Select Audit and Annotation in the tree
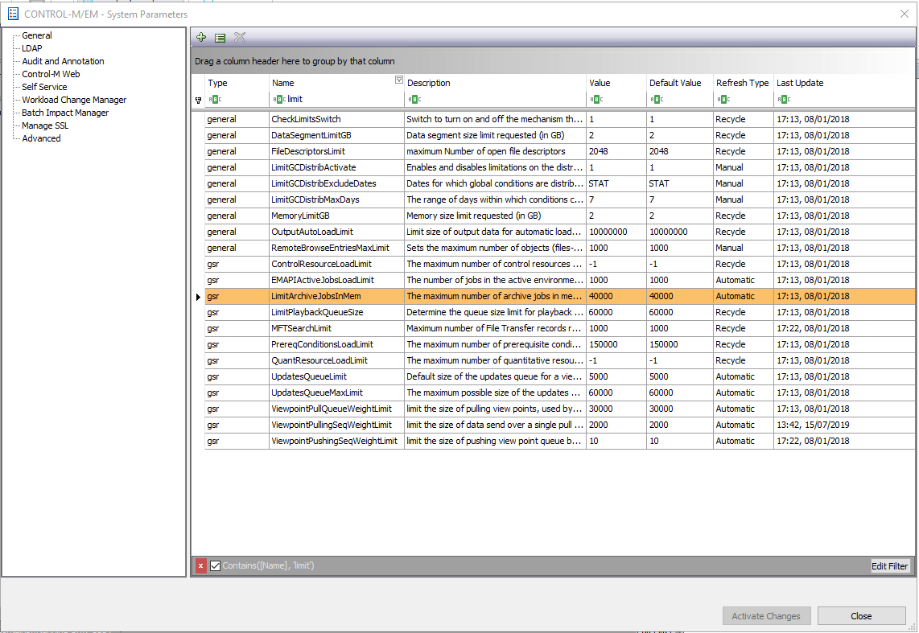This screenshot has width=919, height=633. click(x=63, y=61)
